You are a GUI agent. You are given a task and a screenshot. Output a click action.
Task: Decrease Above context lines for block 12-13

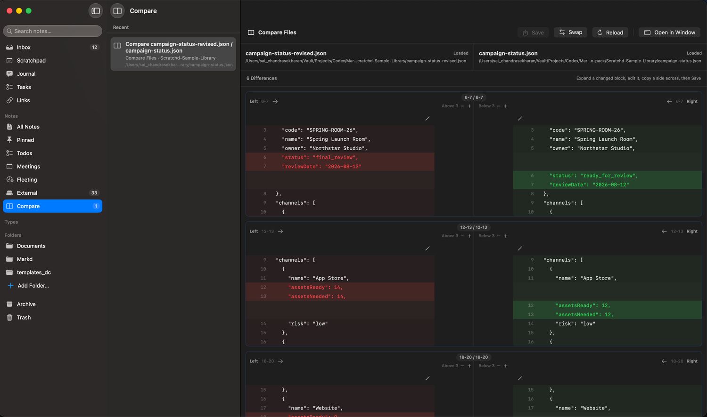[462, 236]
